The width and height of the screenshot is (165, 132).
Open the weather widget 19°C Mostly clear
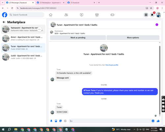(121, 129)
